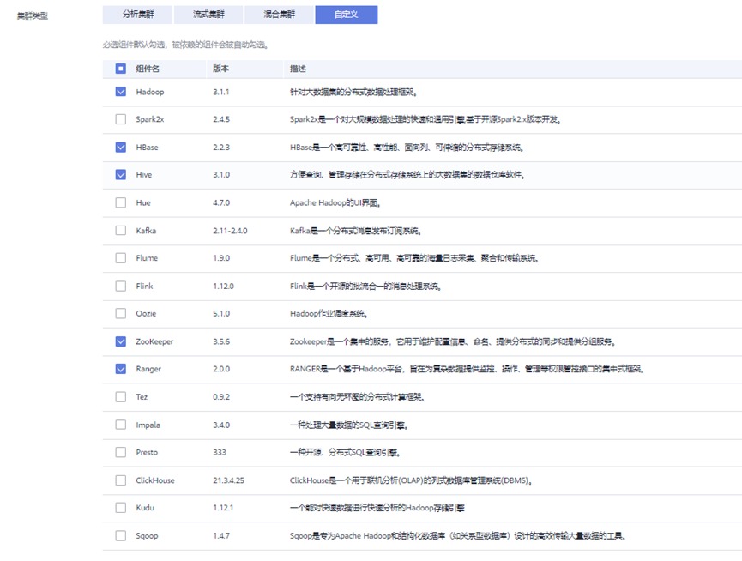Tick the Flume component checkbox

121,258
